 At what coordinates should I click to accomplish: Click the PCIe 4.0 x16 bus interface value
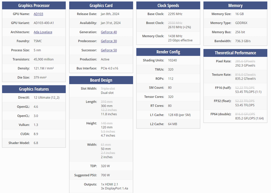[x=110, y=68]
